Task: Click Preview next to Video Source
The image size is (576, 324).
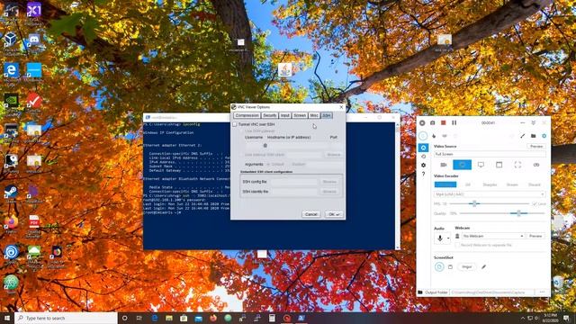Action: [536, 146]
